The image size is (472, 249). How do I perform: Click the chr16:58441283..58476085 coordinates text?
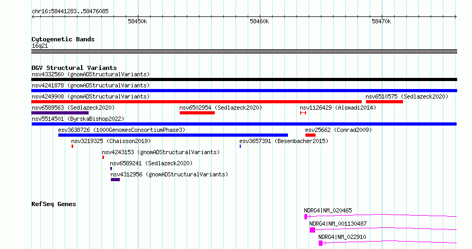click(70, 11)
